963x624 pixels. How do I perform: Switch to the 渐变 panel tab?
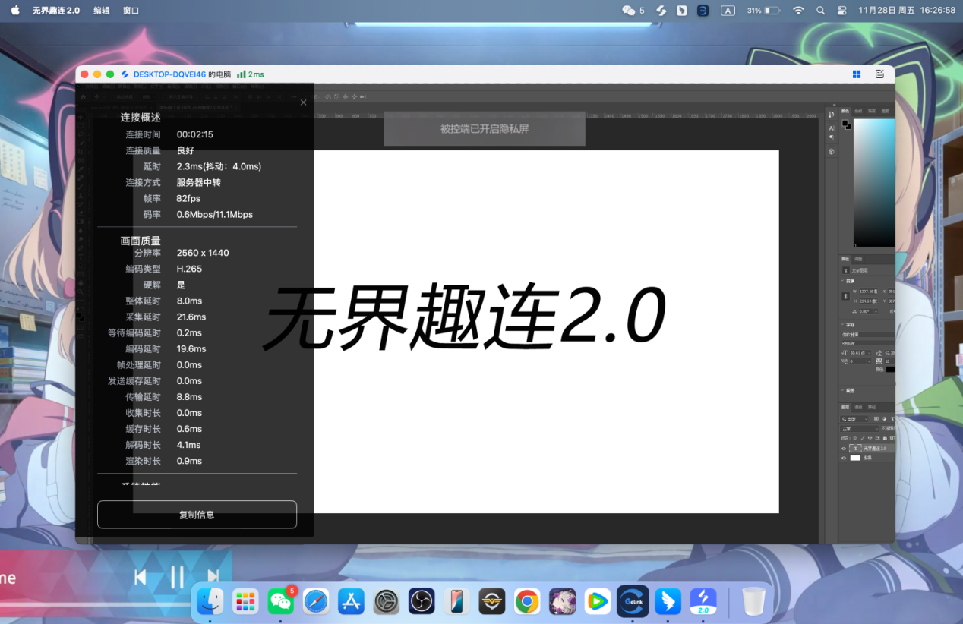pyautogui.click(x=872, y=111)
